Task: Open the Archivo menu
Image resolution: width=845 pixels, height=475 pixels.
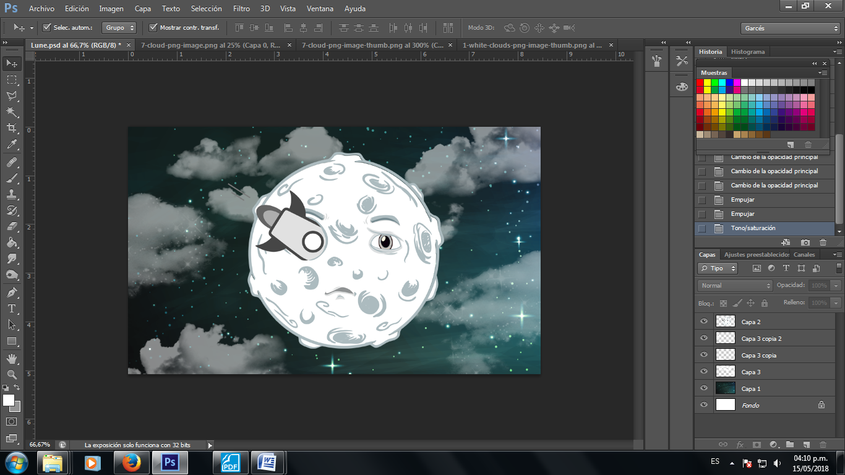Action: (41, 9)
